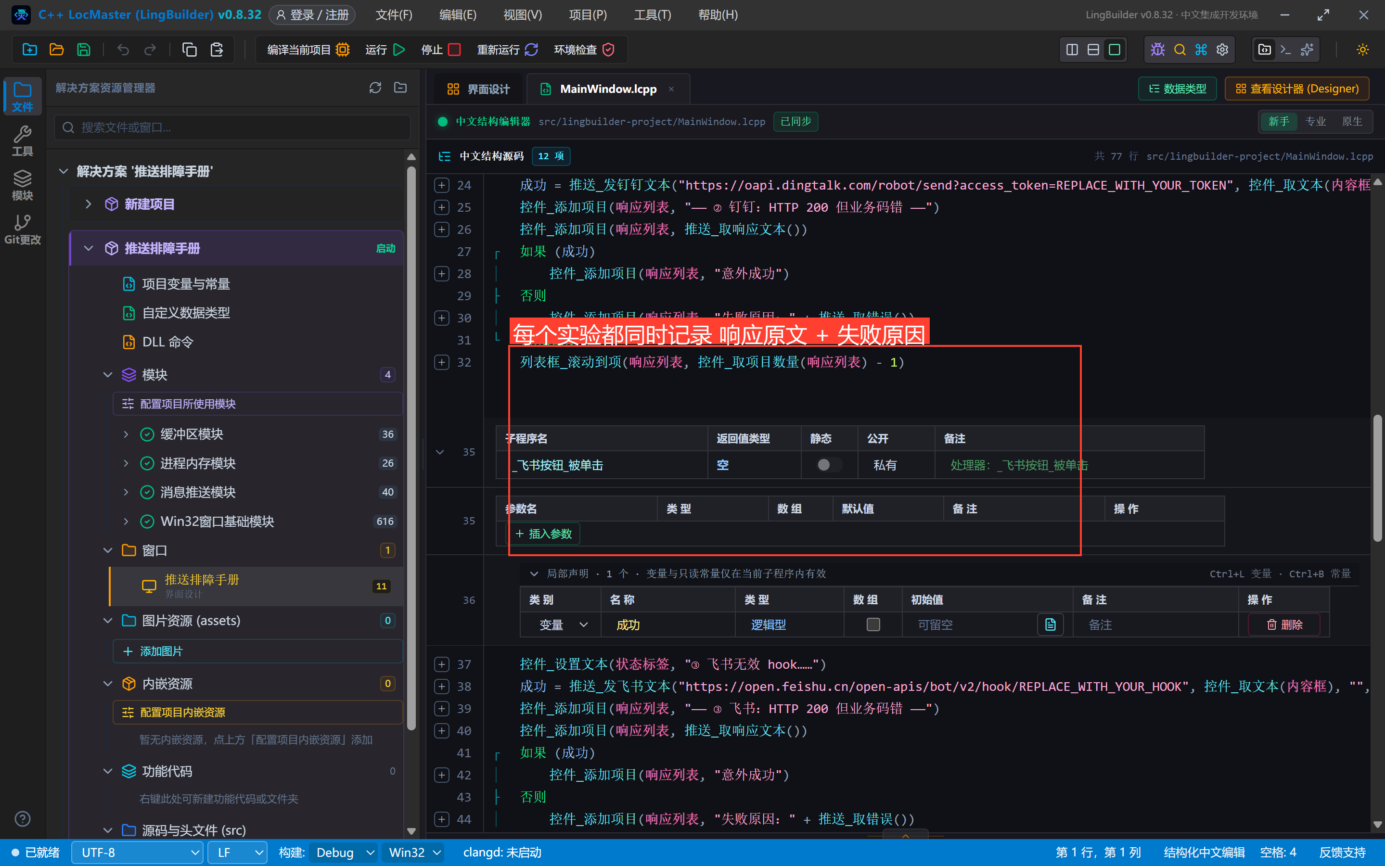
Task: Click 查看设计器 (Designer) button
Action: [x=1297, y=89]
